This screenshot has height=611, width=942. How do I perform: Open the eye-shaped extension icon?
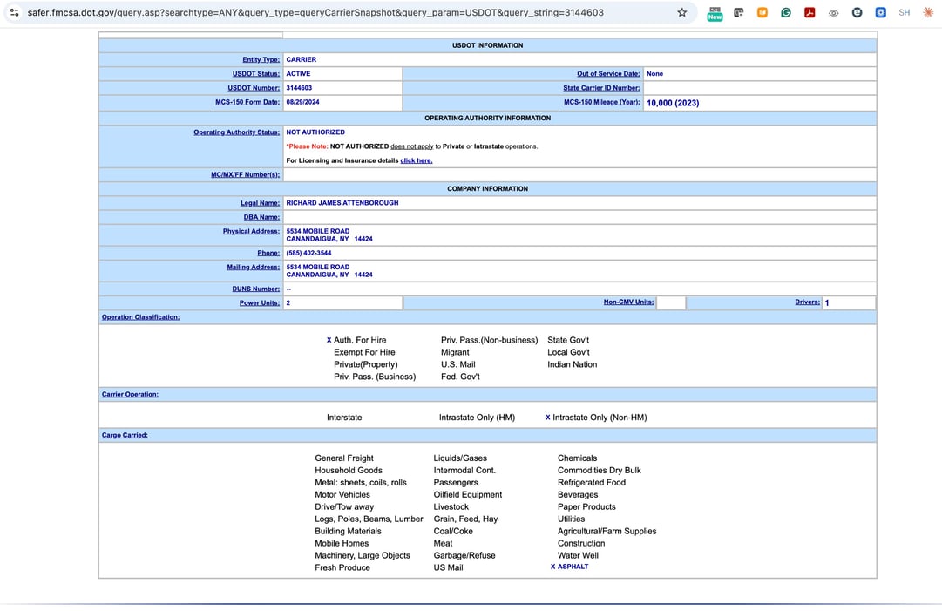pyautogui.click(x=833, y=13)
